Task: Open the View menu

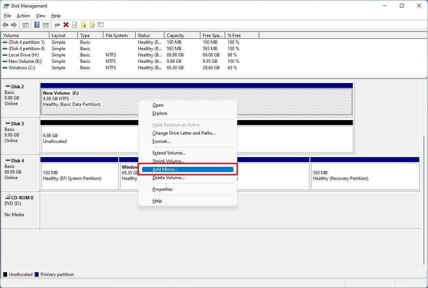Action: point(40,15)
